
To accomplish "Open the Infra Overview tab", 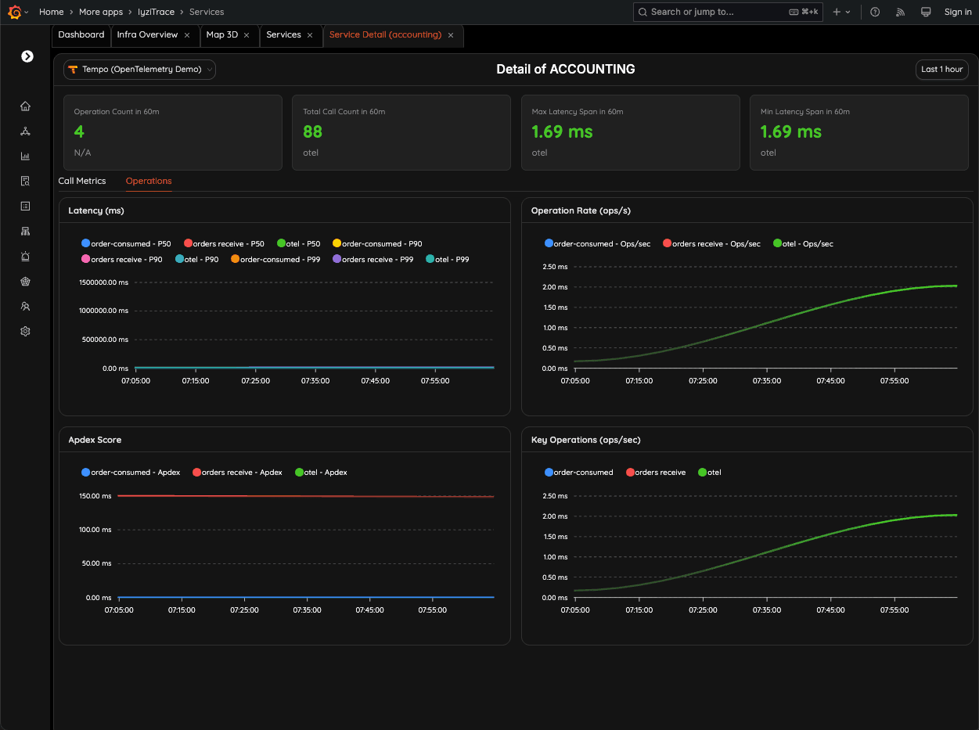I will (x=149, y=34).
